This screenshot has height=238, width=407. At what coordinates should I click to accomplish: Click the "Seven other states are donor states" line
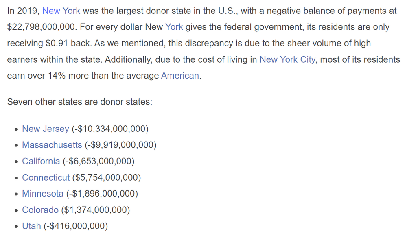(x=80, y=101)
